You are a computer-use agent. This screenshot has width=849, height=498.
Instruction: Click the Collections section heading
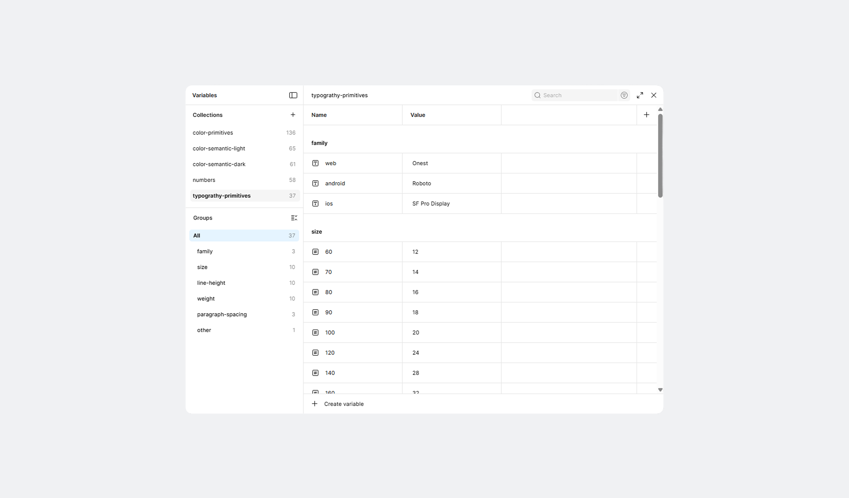point(208,115)
